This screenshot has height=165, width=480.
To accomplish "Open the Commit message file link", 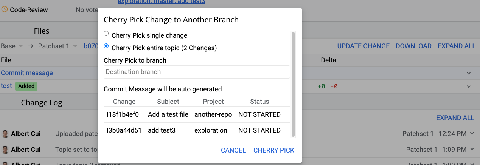I will 27,73.
